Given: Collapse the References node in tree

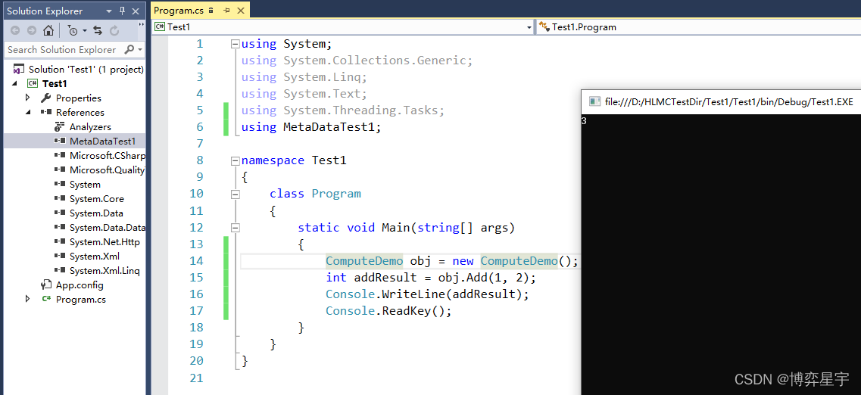Looking at the screenshot, I should pyautogui.click(x=28, y=112).
